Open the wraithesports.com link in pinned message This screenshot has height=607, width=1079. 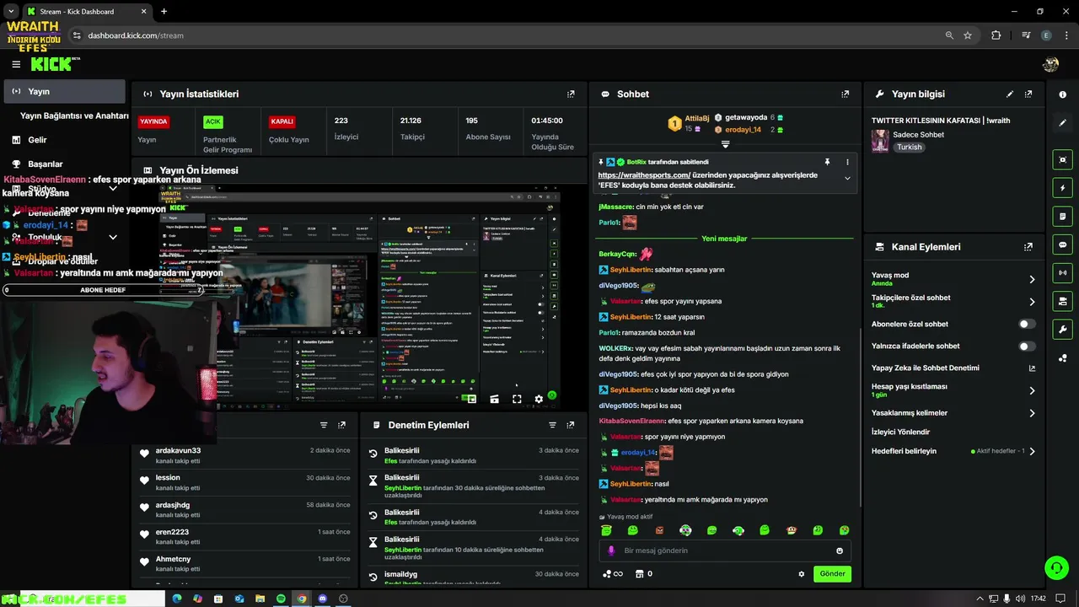click(644, 175)
